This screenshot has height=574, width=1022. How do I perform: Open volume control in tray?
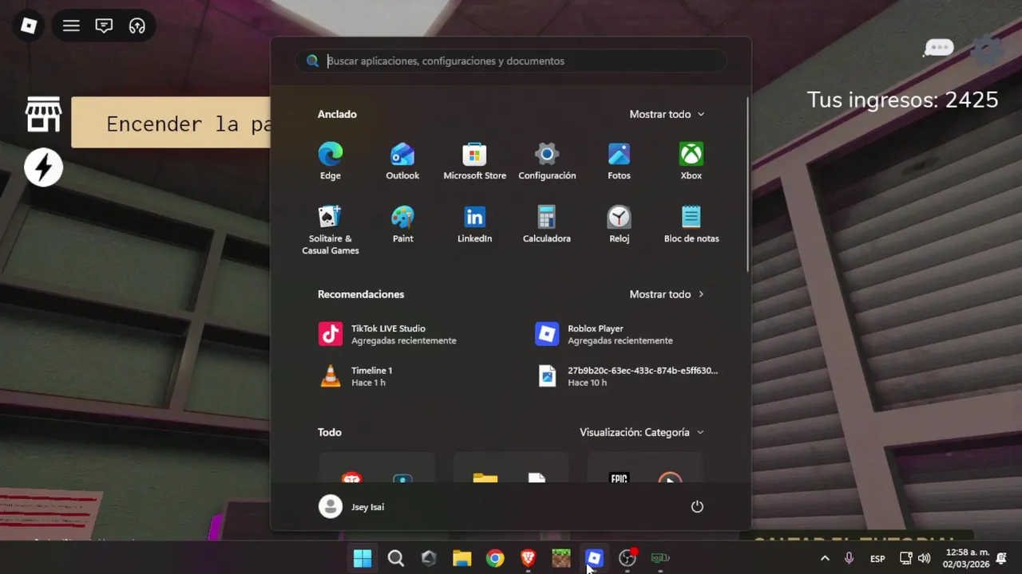pyautogui.click(x=925, y=558)
